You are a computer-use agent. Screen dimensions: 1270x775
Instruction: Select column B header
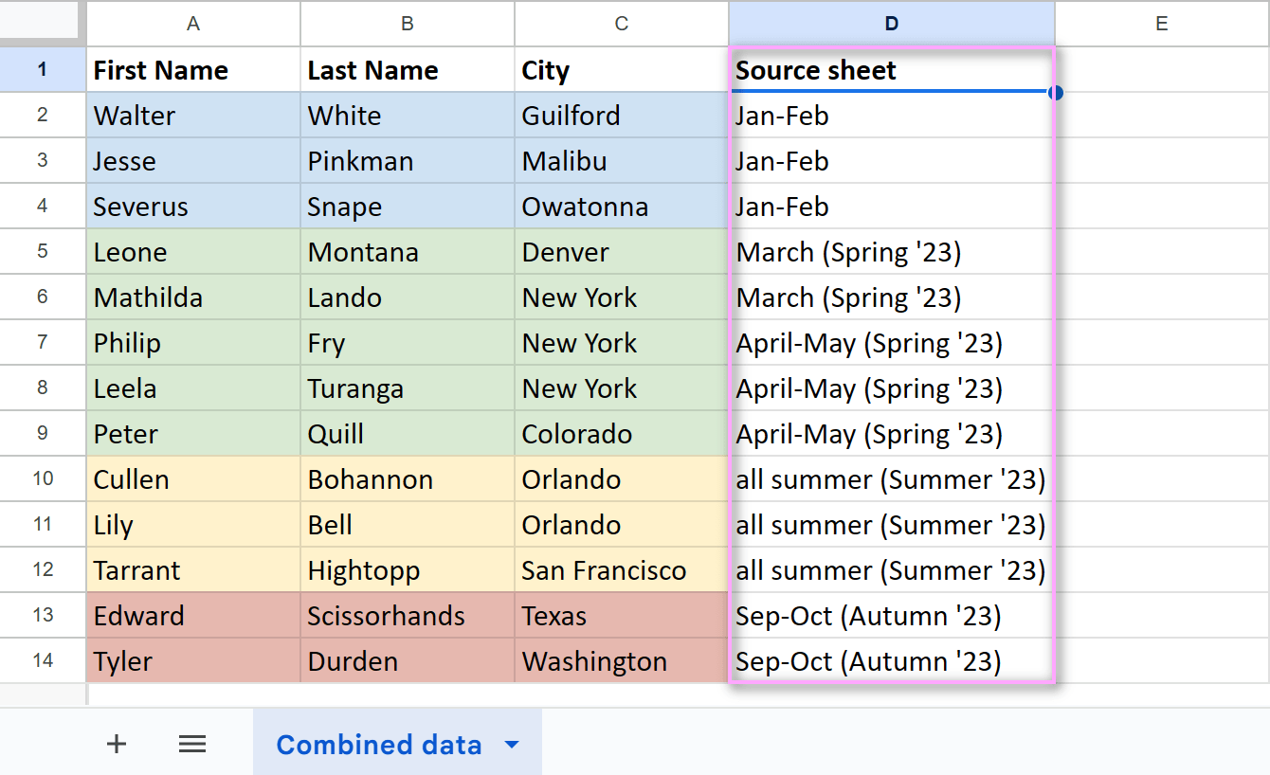[408, 24]
